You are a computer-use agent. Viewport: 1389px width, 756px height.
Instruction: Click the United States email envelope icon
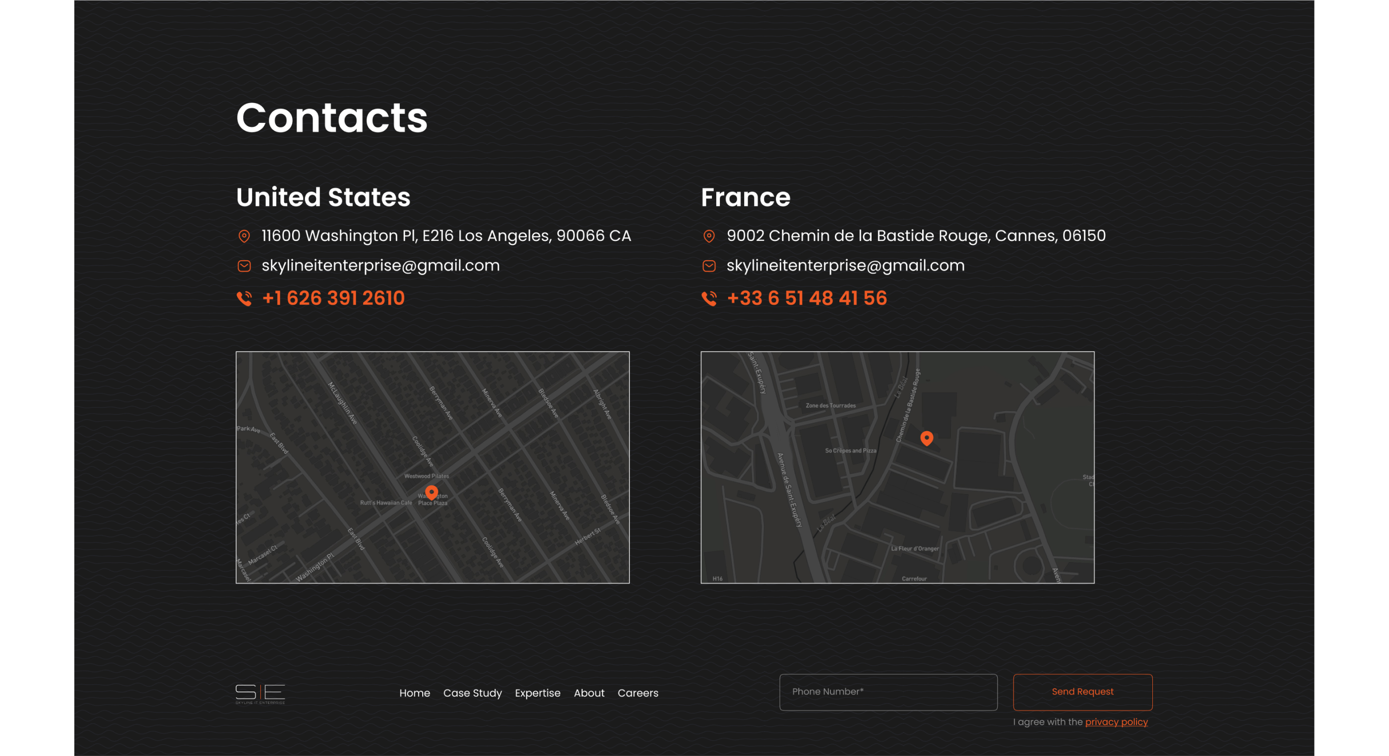point(244,266)
